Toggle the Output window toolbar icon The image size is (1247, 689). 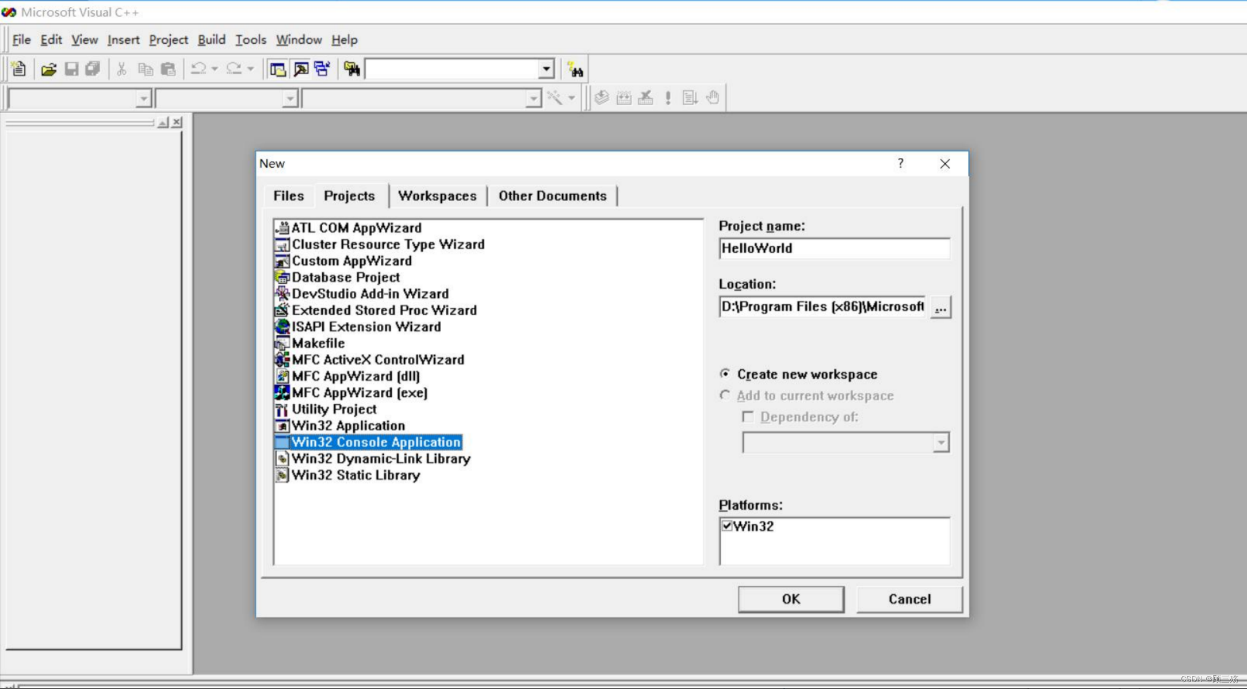click(x=301, y=70)
